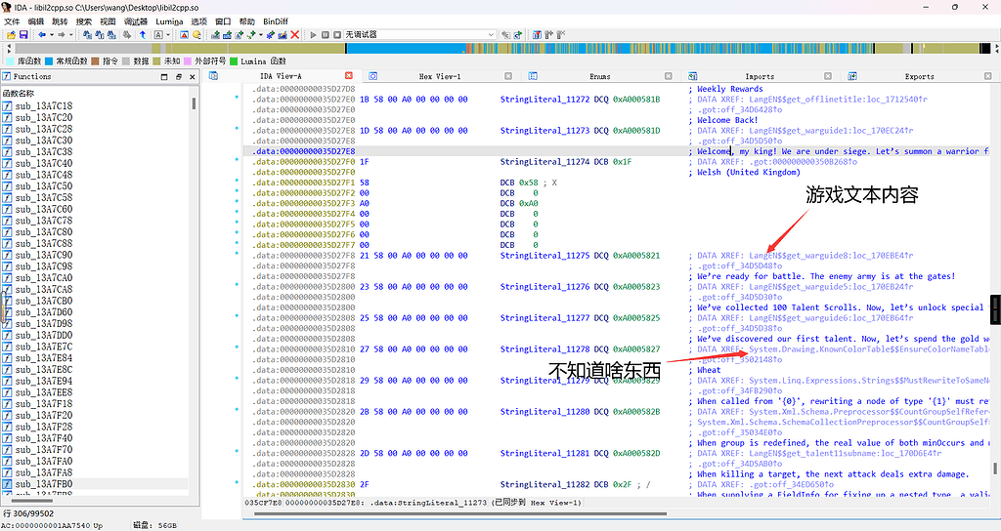Image resolution: width=1001 pixels, height=531 pixels.
Task: Toggle breakpoint dot at StringLiteral_11281 line
Action: point(237,451)
